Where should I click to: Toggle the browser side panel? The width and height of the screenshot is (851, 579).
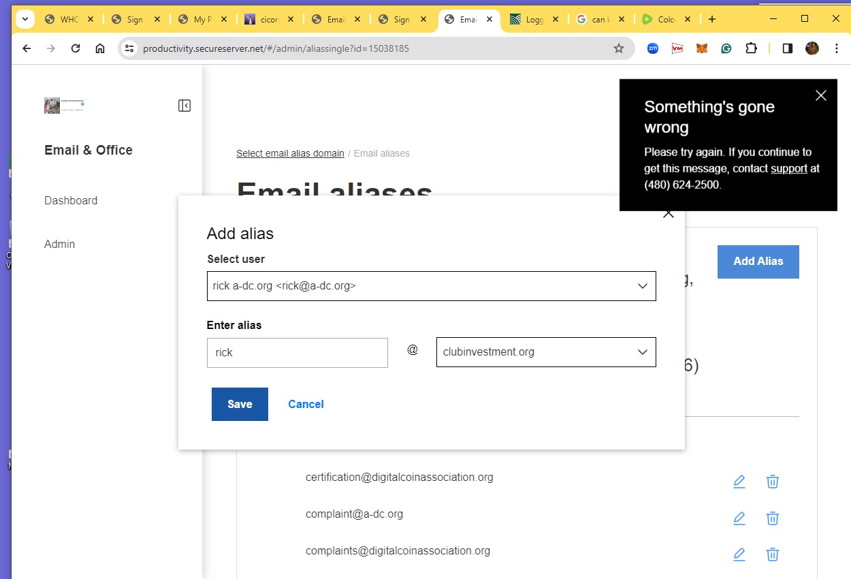click(x=788, y=48)
